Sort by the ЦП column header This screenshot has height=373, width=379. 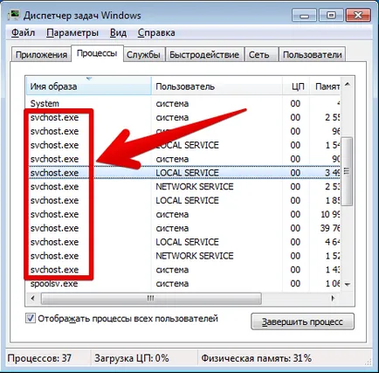point(296,86)
